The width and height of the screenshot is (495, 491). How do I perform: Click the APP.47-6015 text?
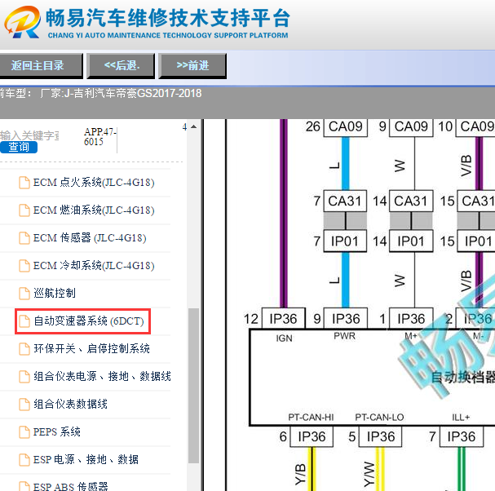(x=100, y=137)
